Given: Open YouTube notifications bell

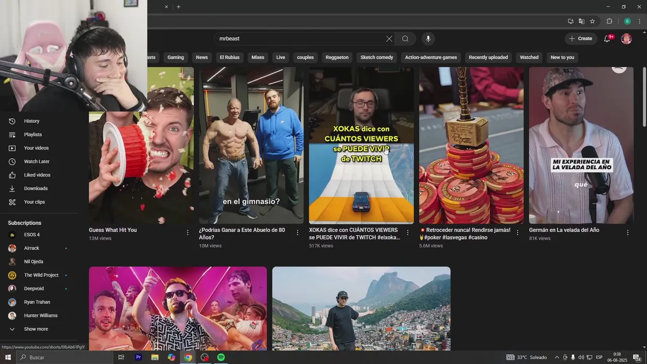Looking at the screenshot, I should (x=607, y=38).
